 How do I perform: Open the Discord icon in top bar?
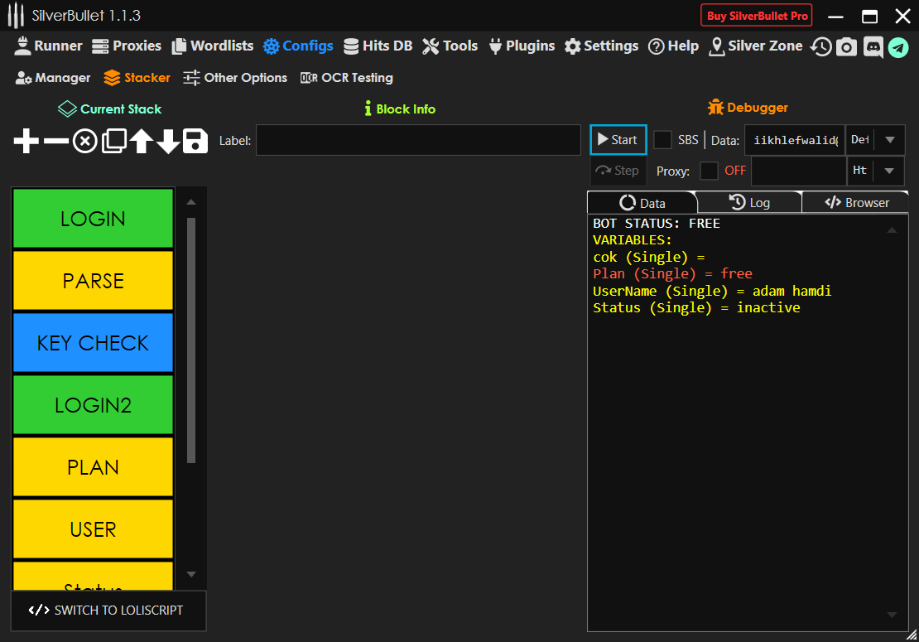873,47
